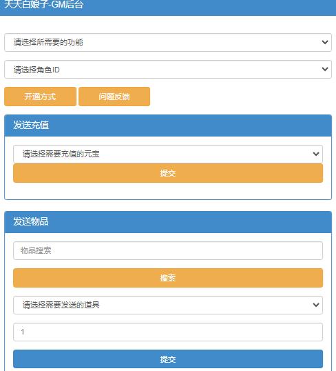Expand the 请选择需要充值的元宝 dropdown
336x371 pixels.
(x=168, y=154)
